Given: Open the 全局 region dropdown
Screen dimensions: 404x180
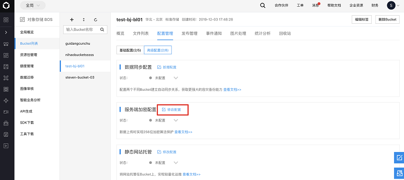Looking at the screenshot, I should pos(33,5).
